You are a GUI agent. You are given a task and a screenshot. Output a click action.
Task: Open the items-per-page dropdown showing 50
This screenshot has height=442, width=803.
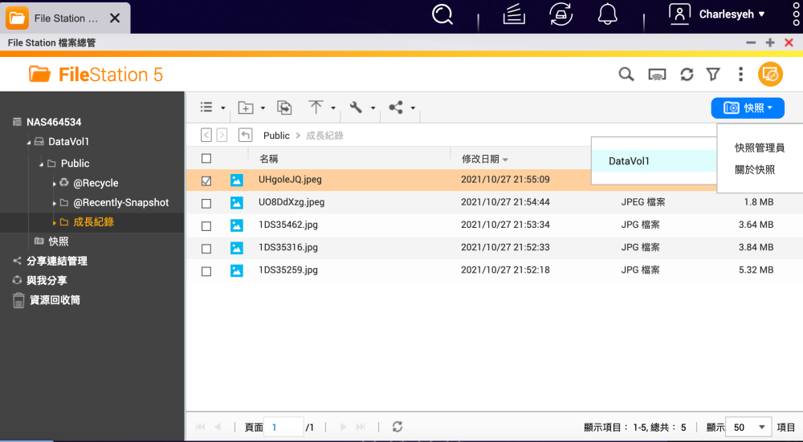[748, 428]
